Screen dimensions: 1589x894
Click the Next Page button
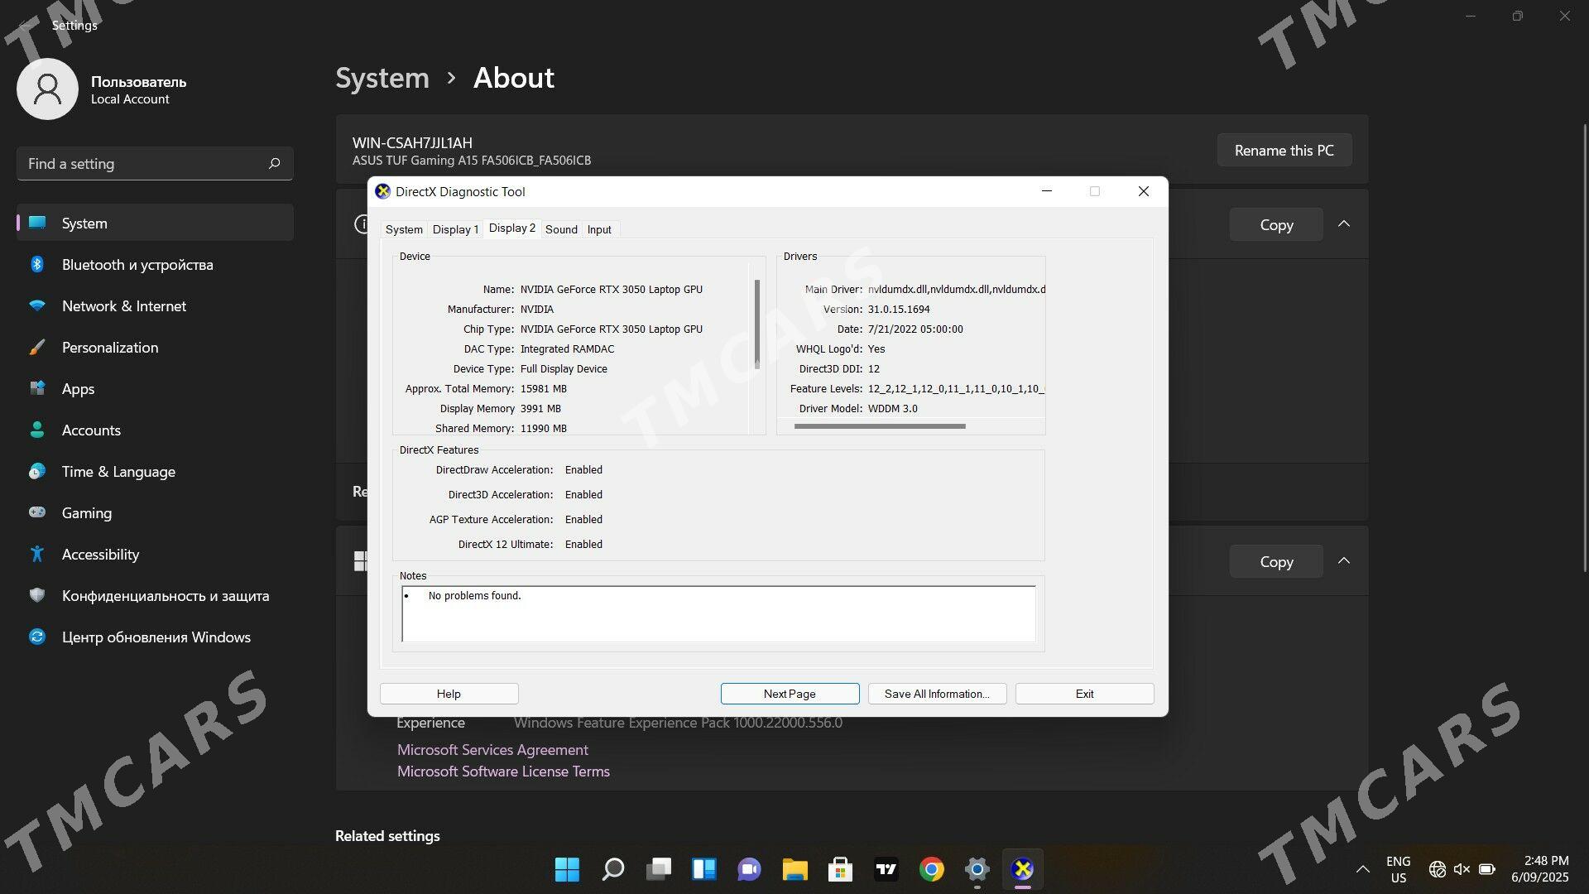pos(790,694)
